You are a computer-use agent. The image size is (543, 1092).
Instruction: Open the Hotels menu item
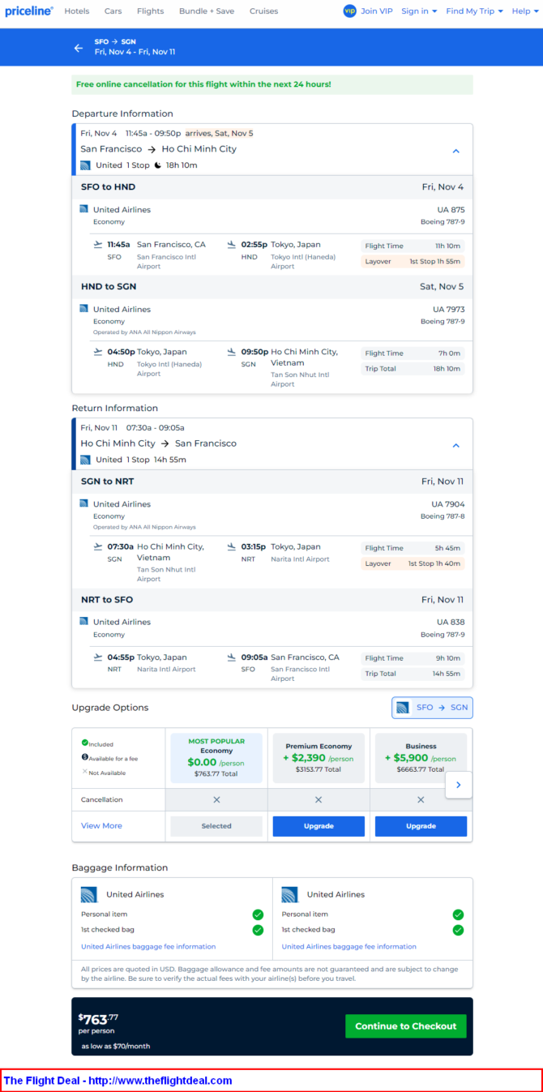coord(77,11)
